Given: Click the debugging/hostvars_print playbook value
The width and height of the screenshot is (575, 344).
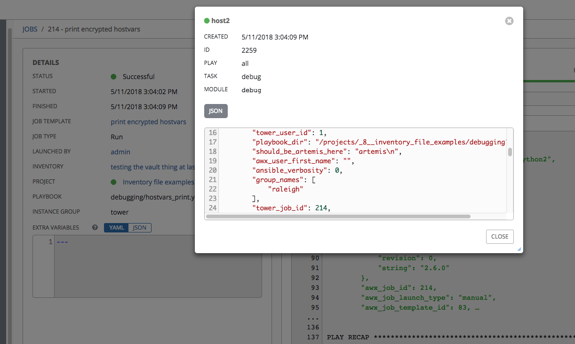Looking at the screenshot, I should click(152, 197).
